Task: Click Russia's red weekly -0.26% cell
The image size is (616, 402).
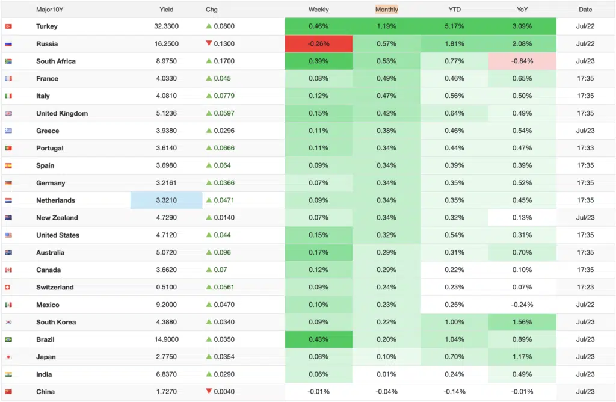Action: pyautogui.click(x=319, y=43)
